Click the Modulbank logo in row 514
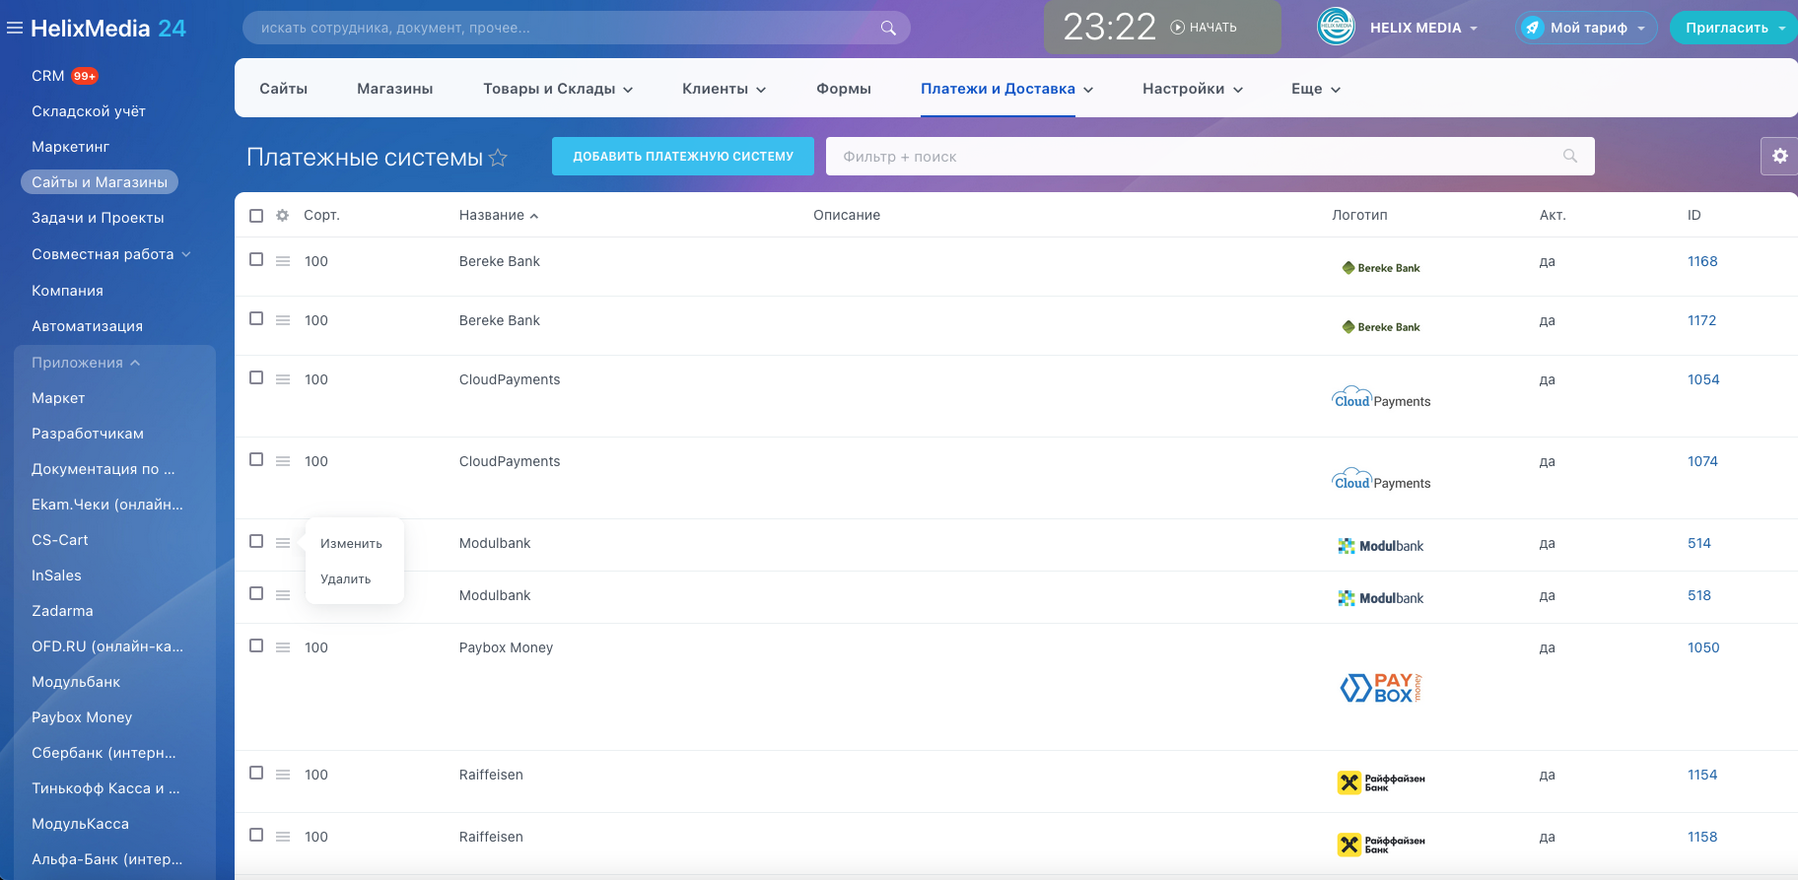Image resolution: width=1798 pixels, height=880 pixels. point(1380,546)
